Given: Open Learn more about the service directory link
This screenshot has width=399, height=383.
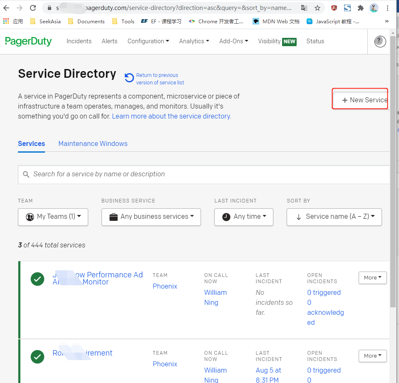Looking at the screenshot, I should [171, 116].
